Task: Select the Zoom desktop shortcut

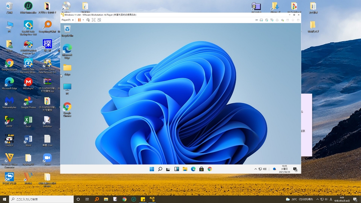Action: (x=47, y=160)
